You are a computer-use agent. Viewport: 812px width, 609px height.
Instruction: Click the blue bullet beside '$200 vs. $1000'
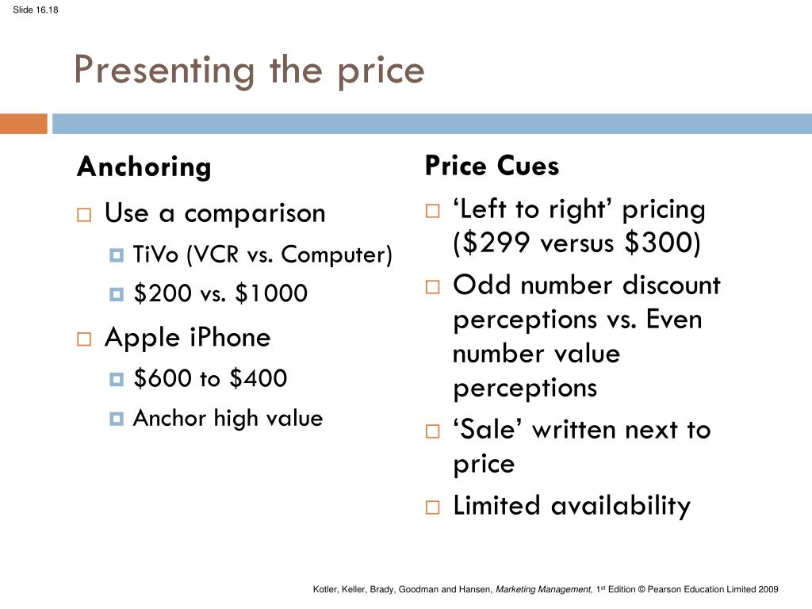click(117, 294)
